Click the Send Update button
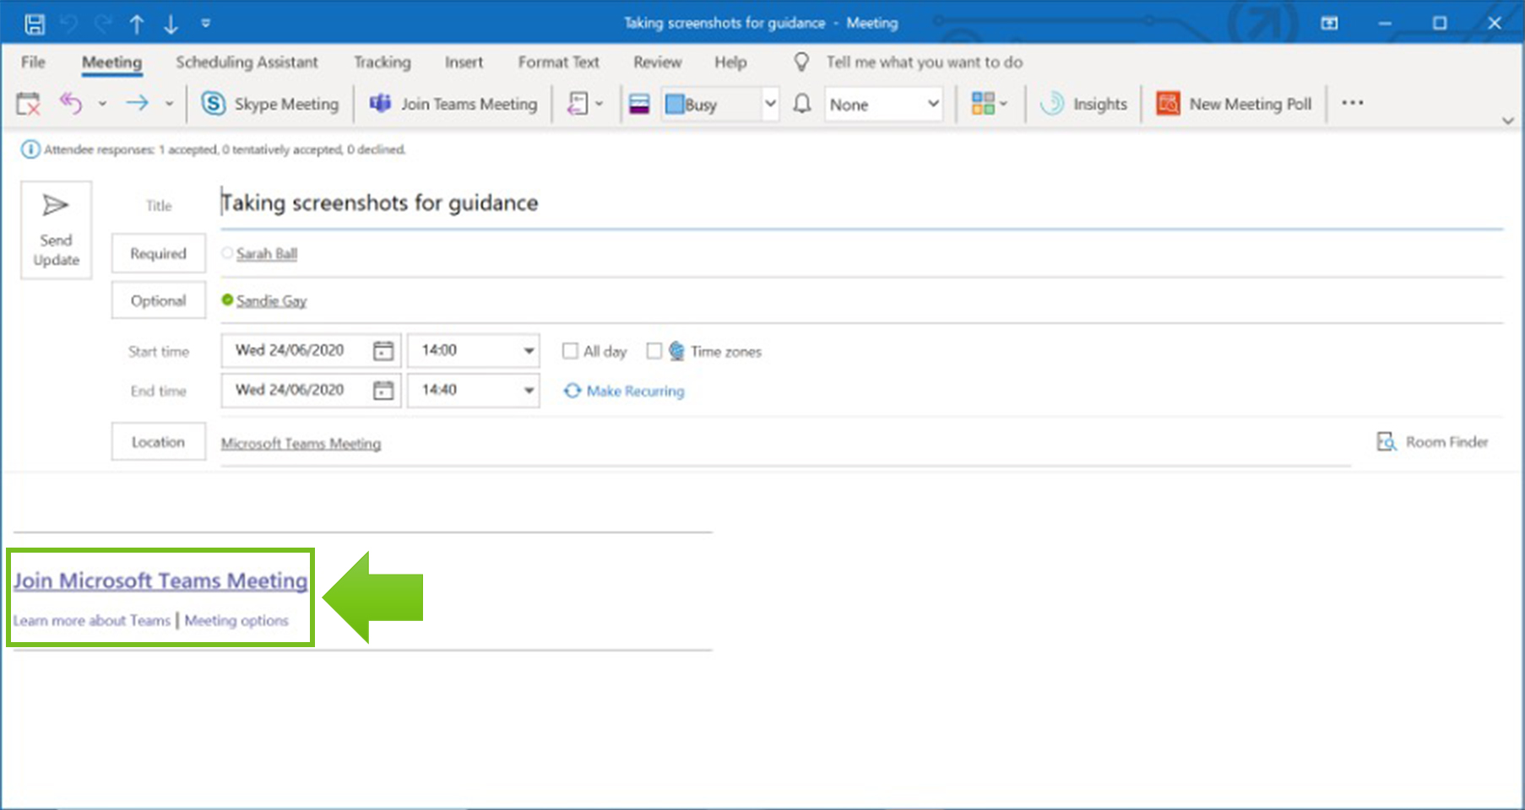 56,229
